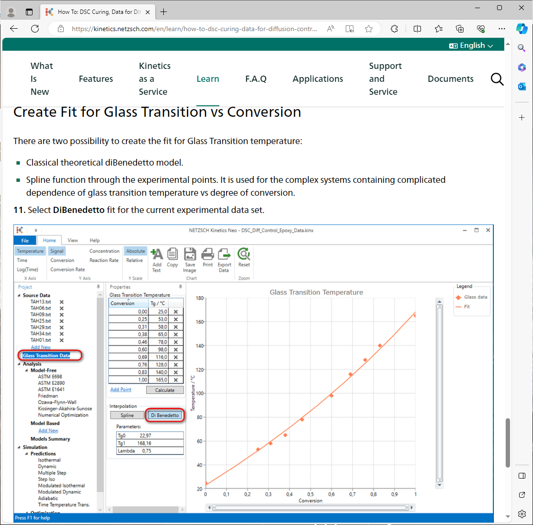Select the Spline interpolation option
Screen dimensions: 533x525
pos(127,415)
